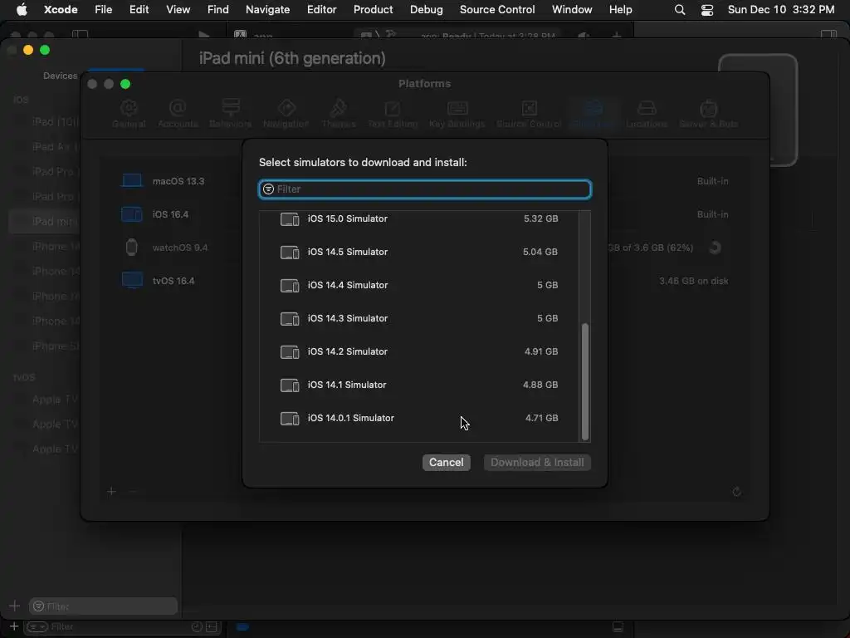Open Spotlight search in menu bar

(x=679, y=9)
